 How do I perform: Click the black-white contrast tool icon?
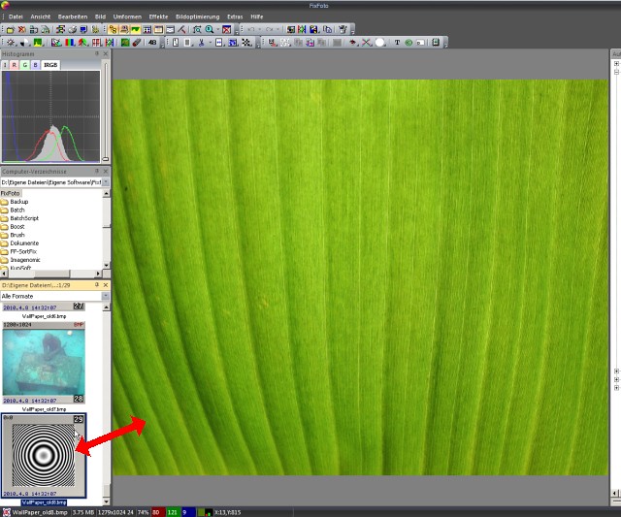24,43
